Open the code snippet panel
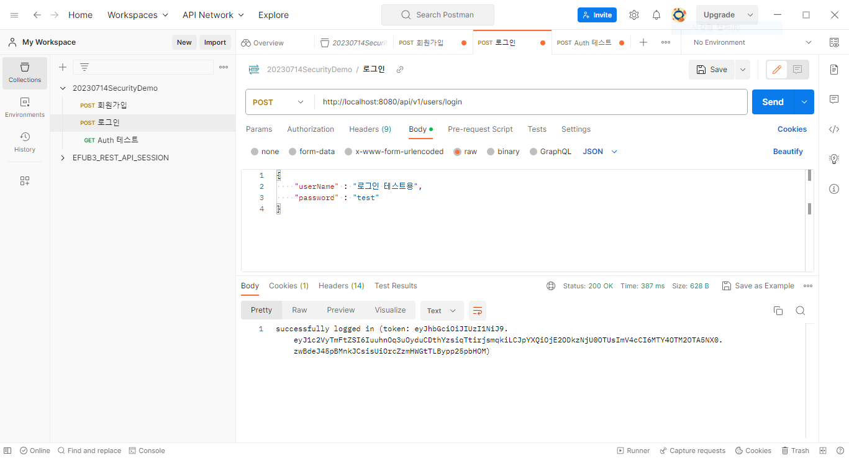Screen dimensions: 849x458 pyautogui.click(x=834, y=129)
